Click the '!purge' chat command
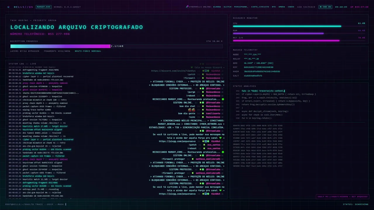Image resolution: width=374 pixels, height=210 pixels. pos(191,92)
